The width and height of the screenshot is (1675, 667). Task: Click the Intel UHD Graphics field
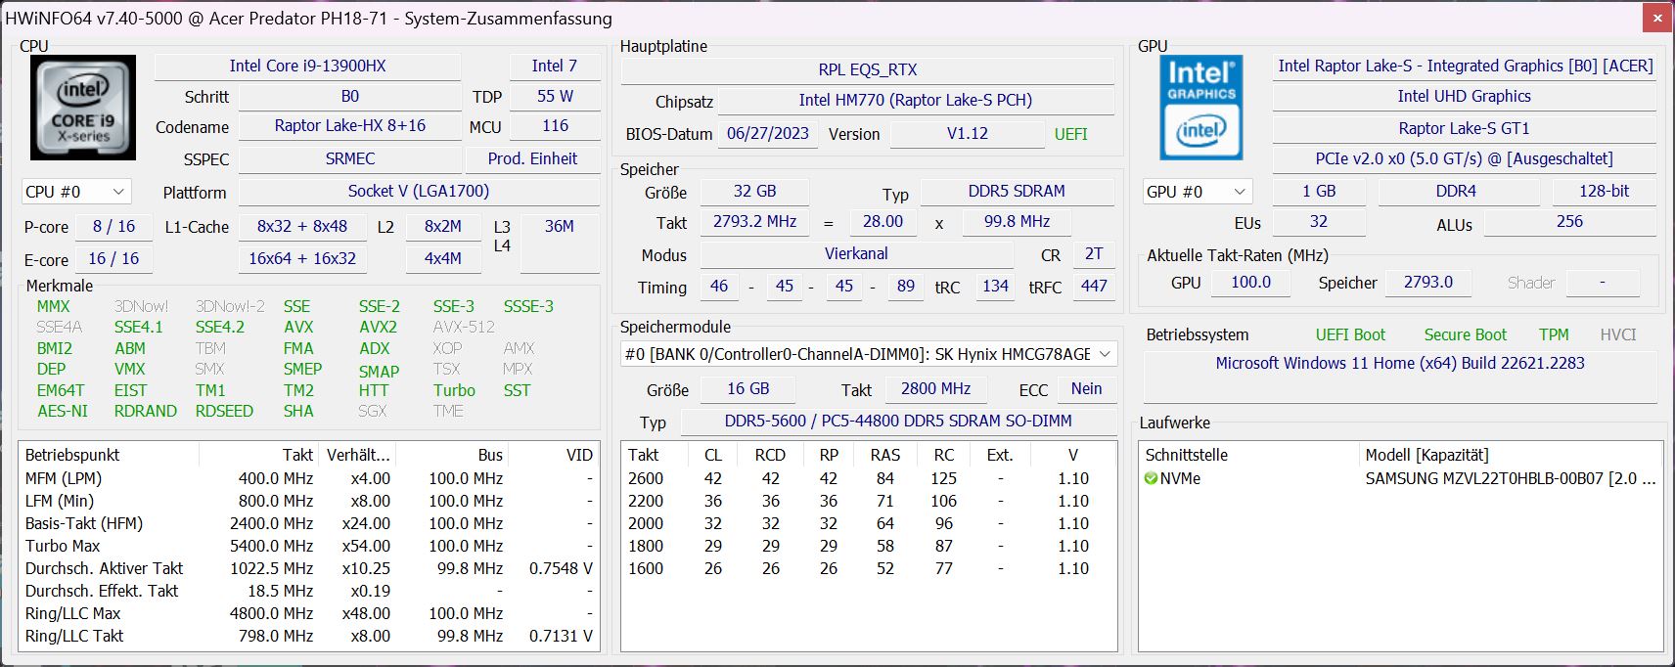(1464, 97)
